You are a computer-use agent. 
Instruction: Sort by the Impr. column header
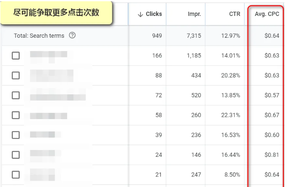[194, 14]
